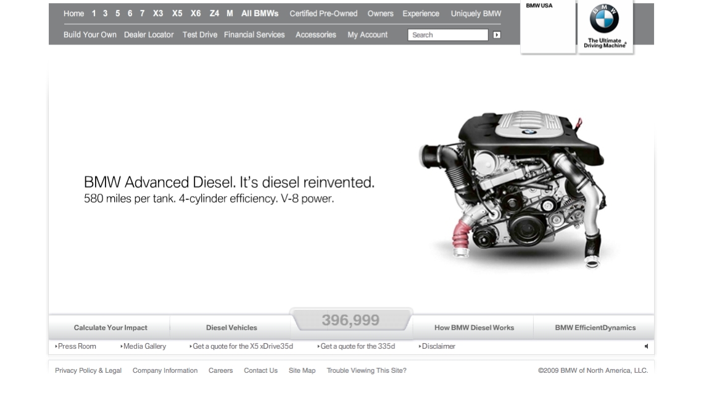This screenshot has height=416, width=701.
Task: Get a quote for the X5 xDrive35d
Action: 241,346
